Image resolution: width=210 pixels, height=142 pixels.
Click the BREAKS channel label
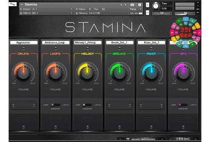pos(119,54)
